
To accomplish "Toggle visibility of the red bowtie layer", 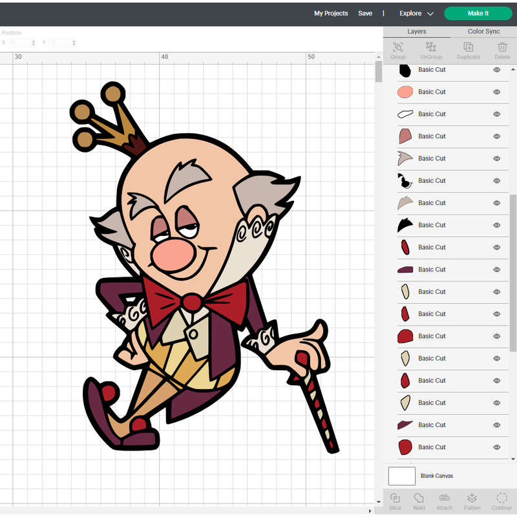I will (x=496, y=336).
